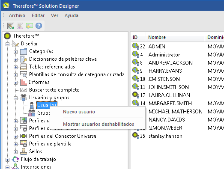Click the green add-panel toolbar icon
Viewport: 224px width, 169px height.
pos(30,26)
